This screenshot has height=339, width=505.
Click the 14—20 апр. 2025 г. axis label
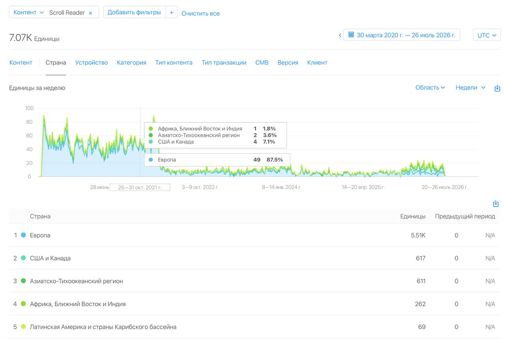[363, 187]
